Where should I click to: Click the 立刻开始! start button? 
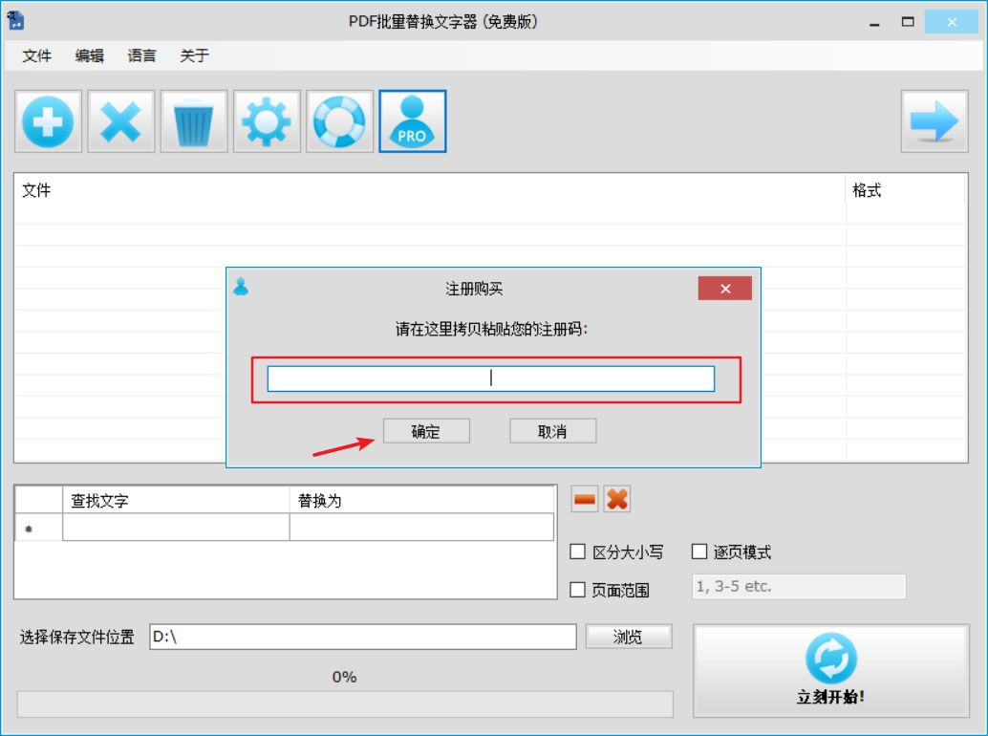[831, 671]
